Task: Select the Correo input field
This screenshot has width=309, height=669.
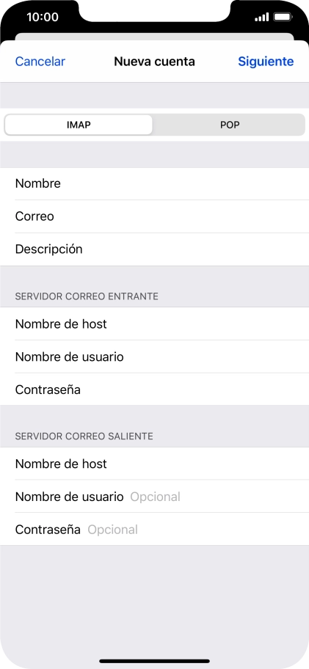Action: [x=154, y=216]
